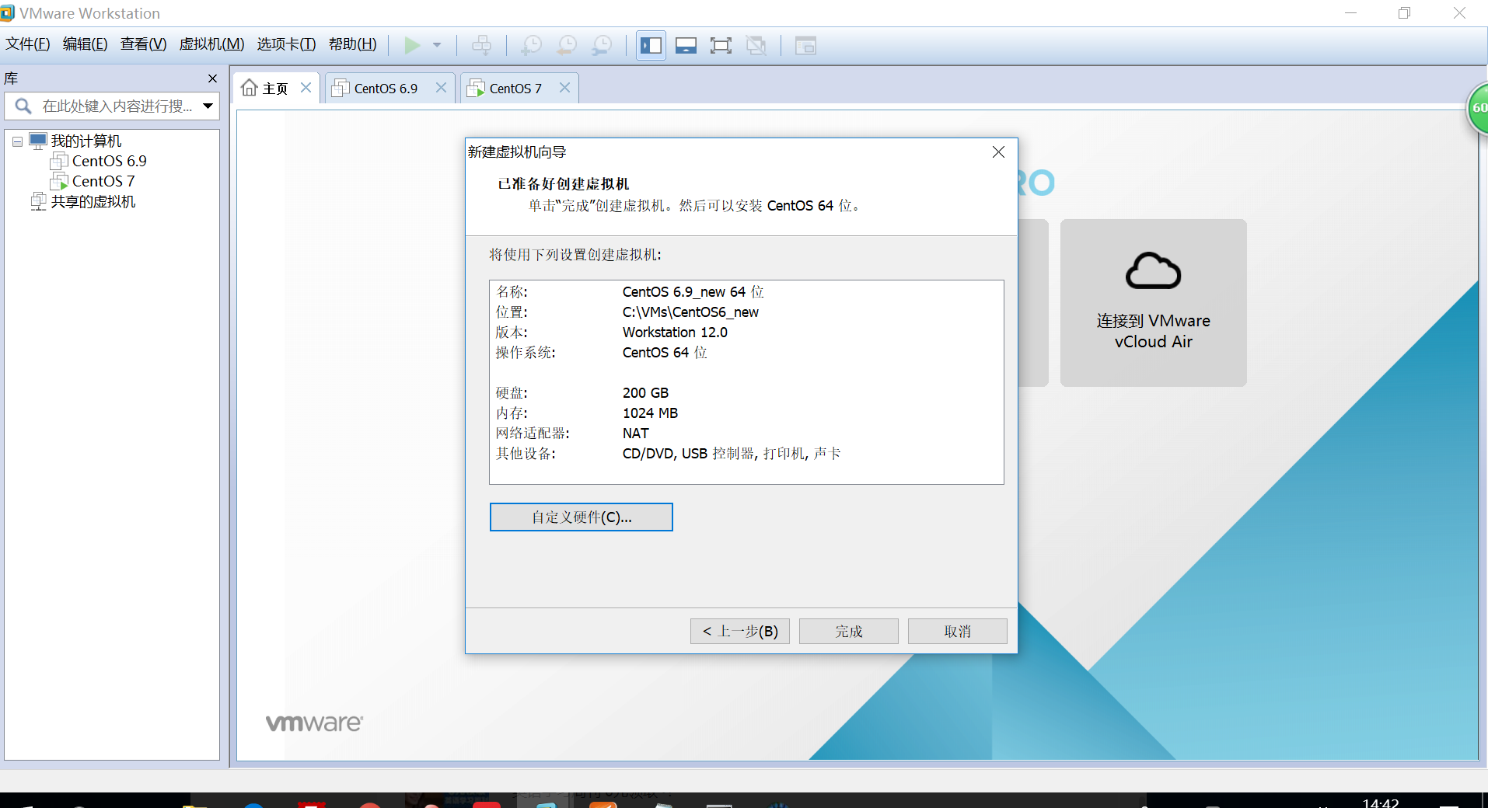Image resolution: width=1488 pixels, height=808 pixels.
Task: Click the 操作系统 value CentOS 64 位
Action: coord(665,353)
